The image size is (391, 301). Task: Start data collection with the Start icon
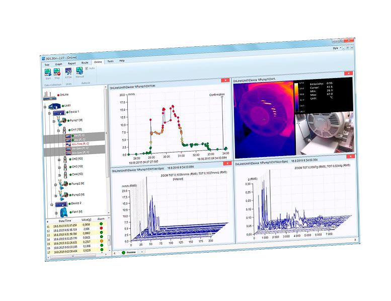[48, 72]
